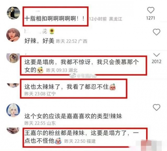Open the pink-haired girl avatar profile
The height and width of the screenshot is (151, 167).
coord(13,35)
